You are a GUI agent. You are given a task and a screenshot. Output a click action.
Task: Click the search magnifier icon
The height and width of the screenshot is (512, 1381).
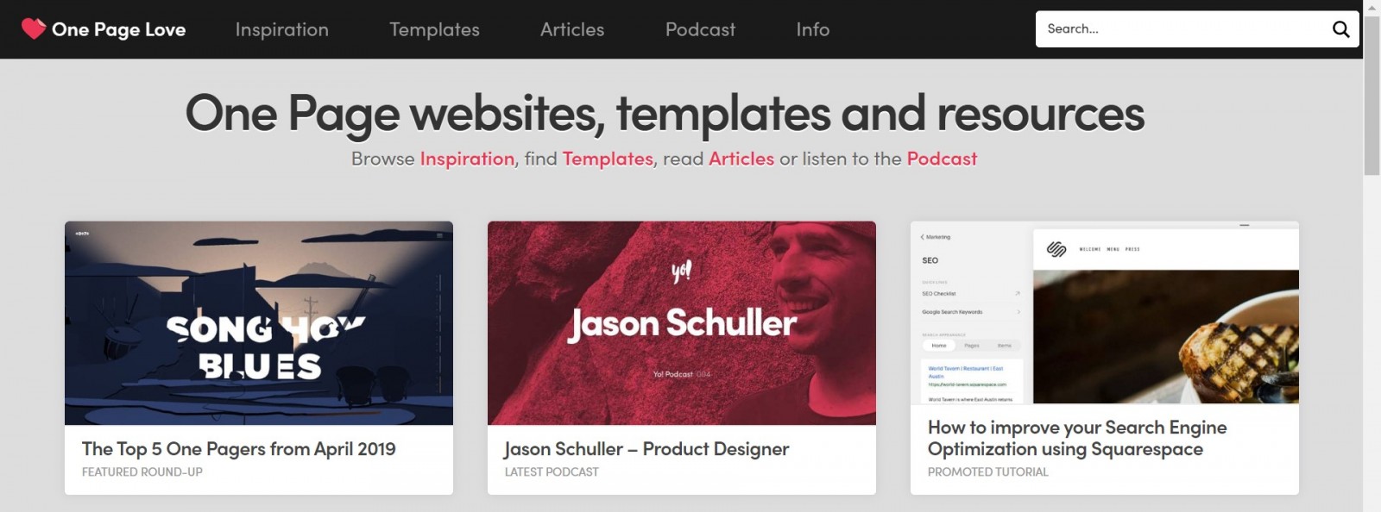point(1340,29)
